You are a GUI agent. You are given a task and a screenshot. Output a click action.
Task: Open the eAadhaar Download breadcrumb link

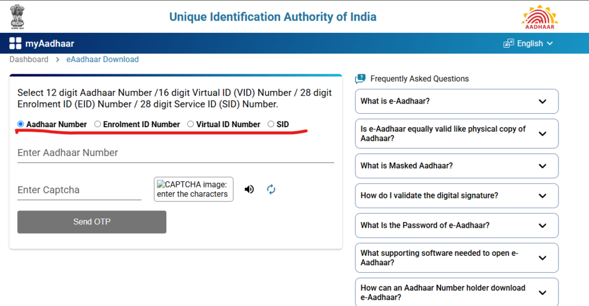tap(102, 59)
